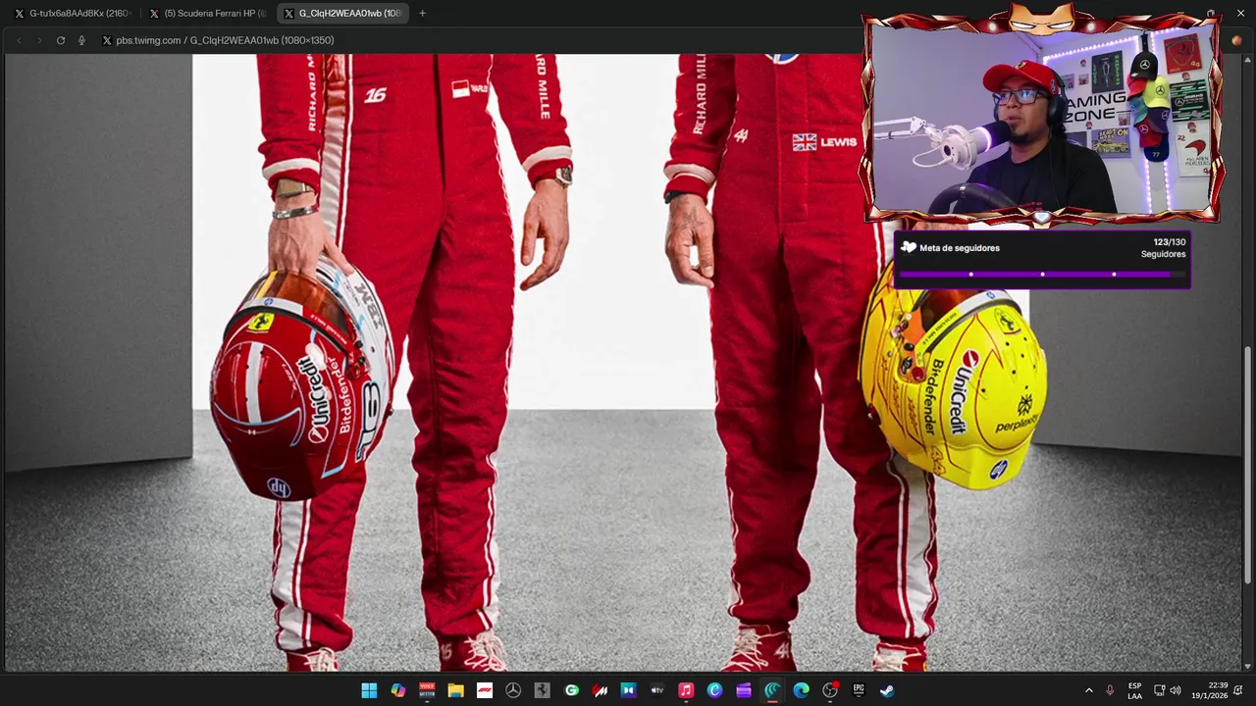Open the red striped MSI taskbar icon

click(x=600, y=690)
